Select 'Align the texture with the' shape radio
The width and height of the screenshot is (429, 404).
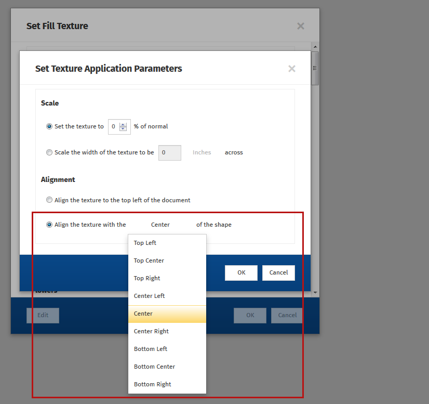pos(49,225)
